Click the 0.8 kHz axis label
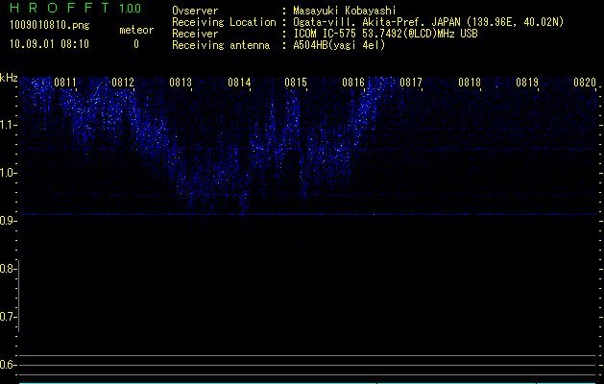The width and height of the screenshot is (604, 384). tap(7, 269)
